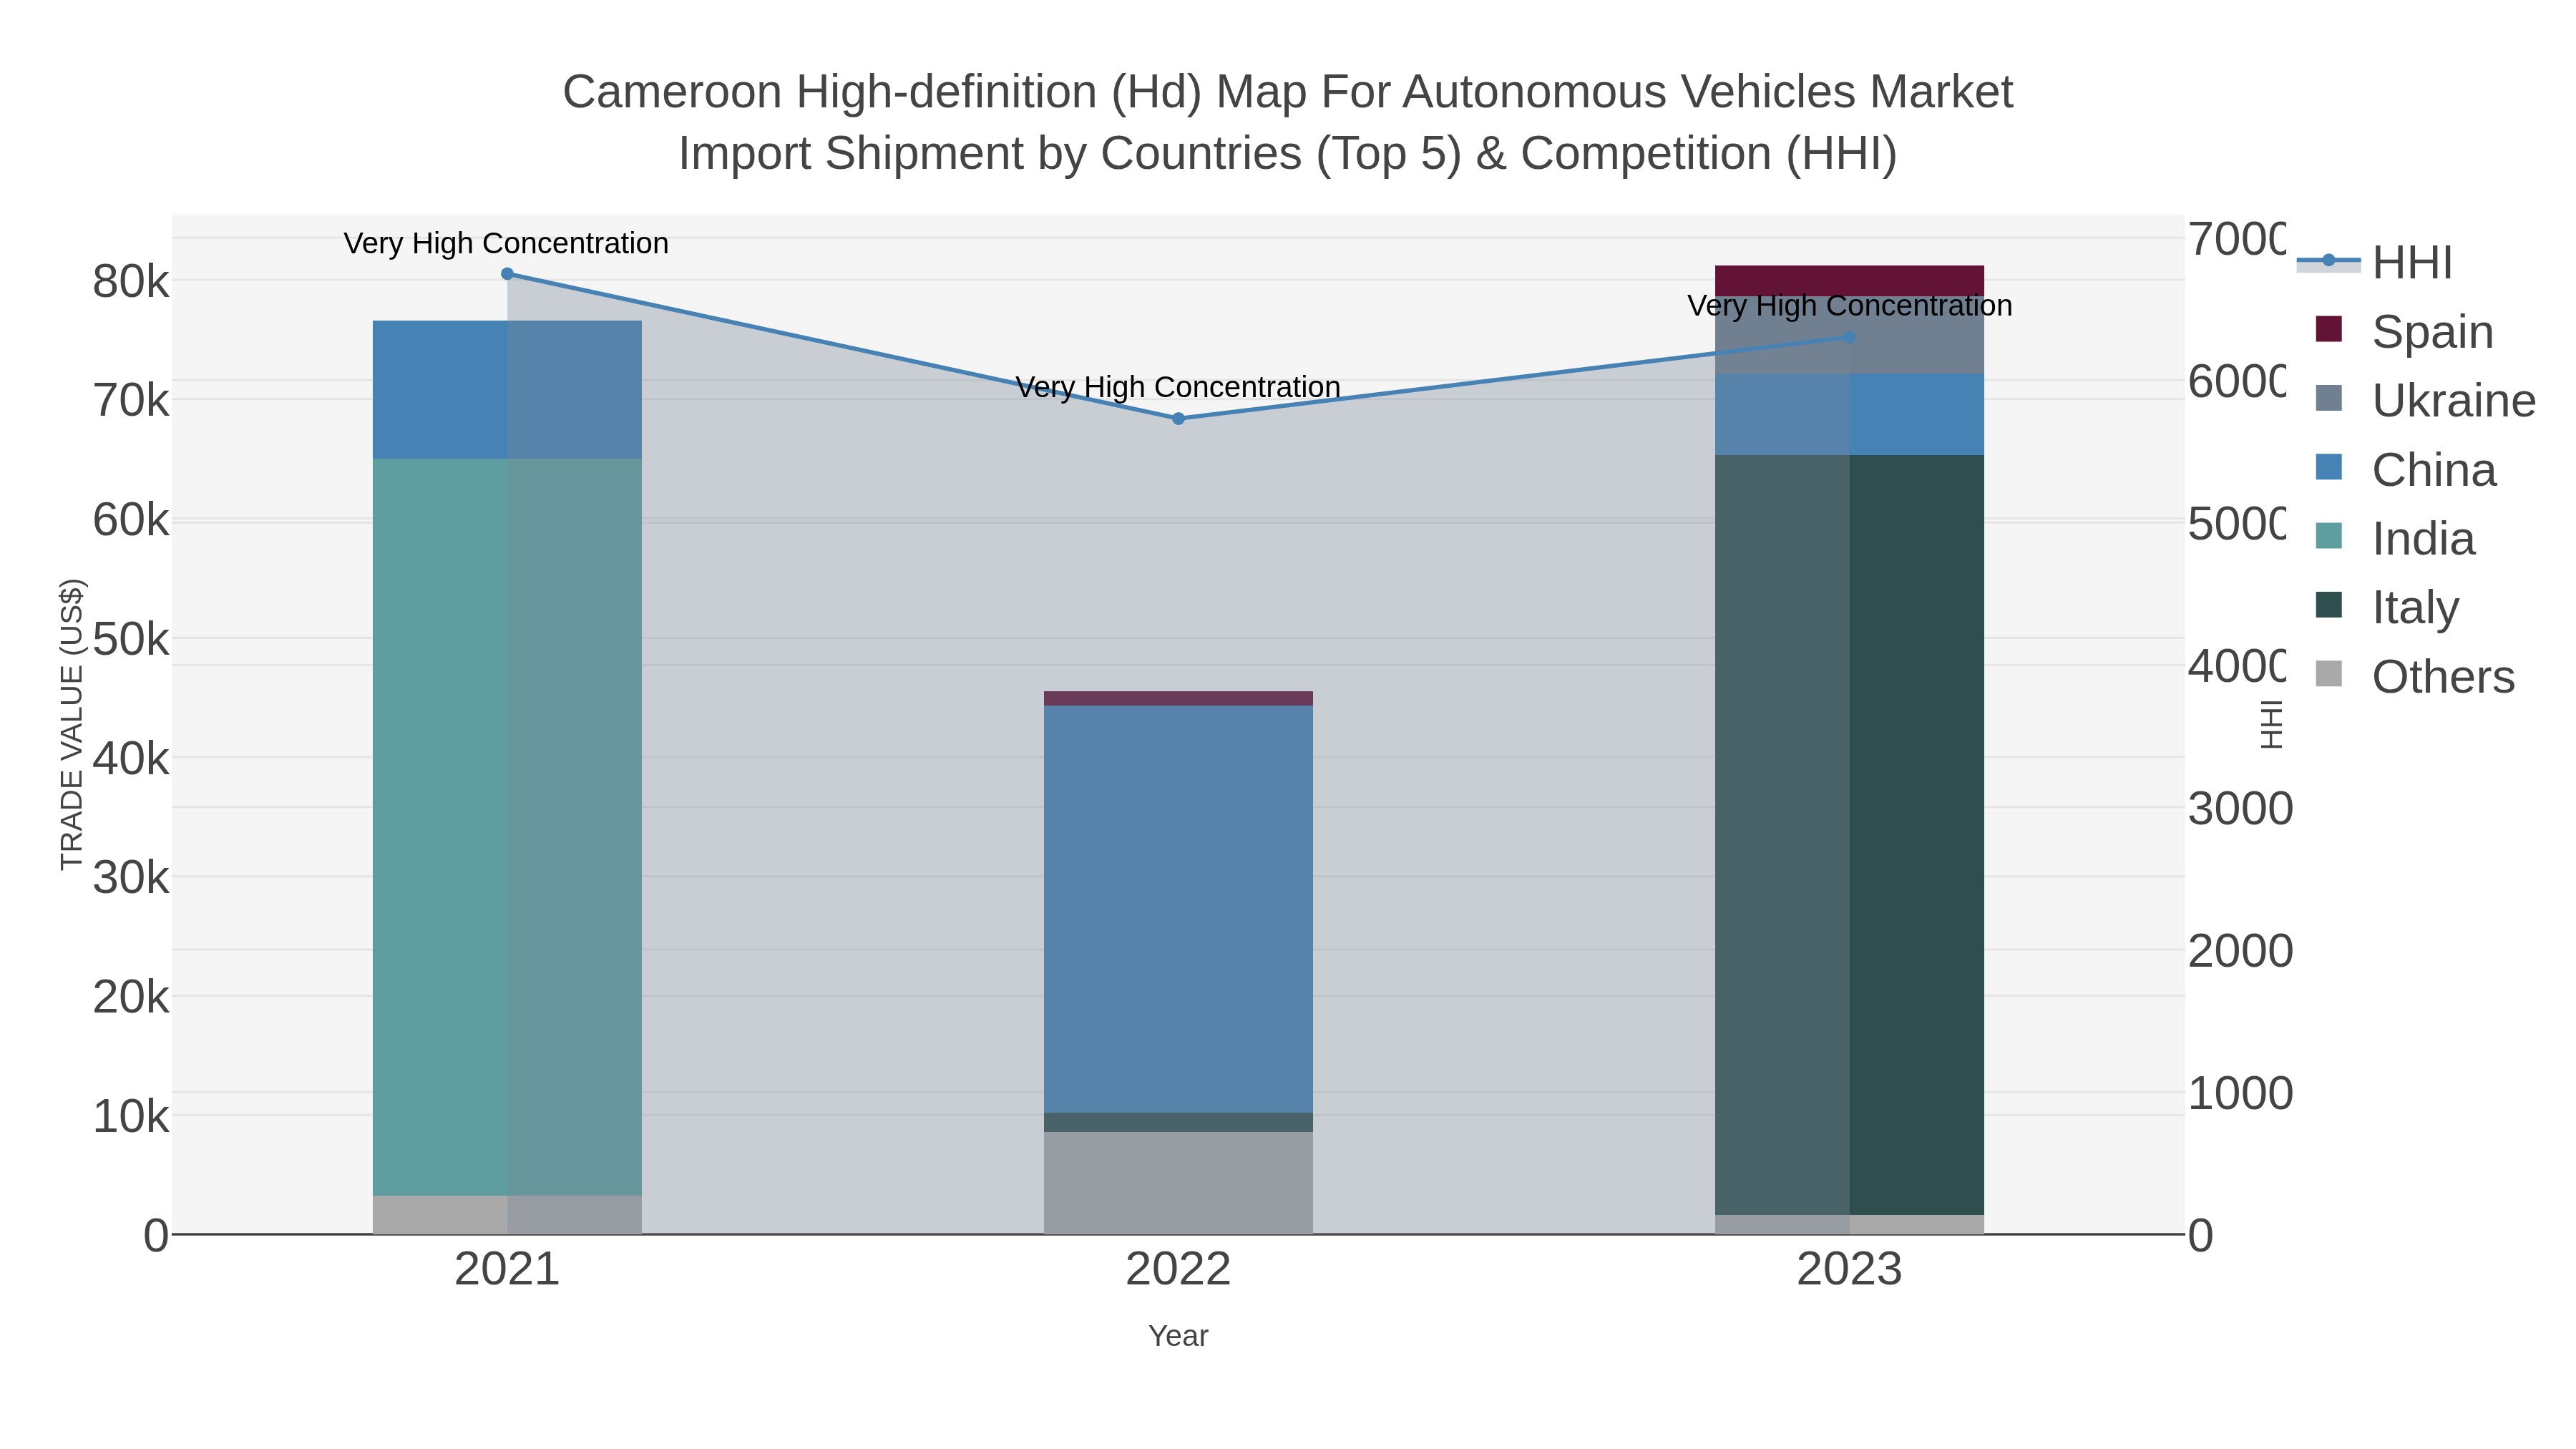
Task: Click the Others segment of 2023 bar
Action: pyautogui.click(x=1849, y=1225)
